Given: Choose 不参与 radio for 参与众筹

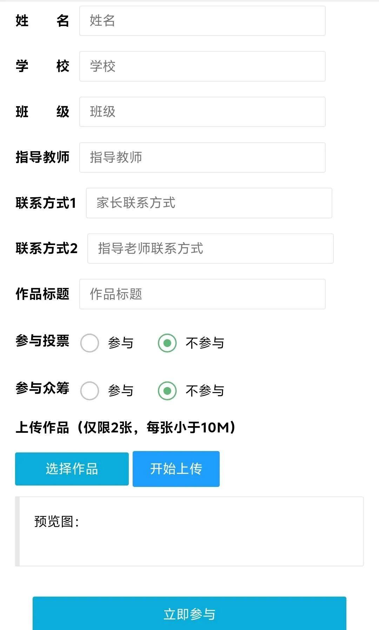Looking at the screenshot, I should click(x=167, y=391).
